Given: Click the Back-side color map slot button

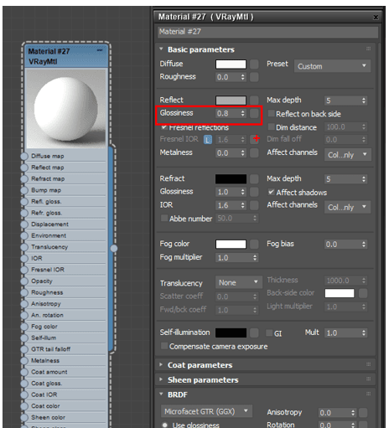Looking at the screenshot, I should tap(363, 293).
